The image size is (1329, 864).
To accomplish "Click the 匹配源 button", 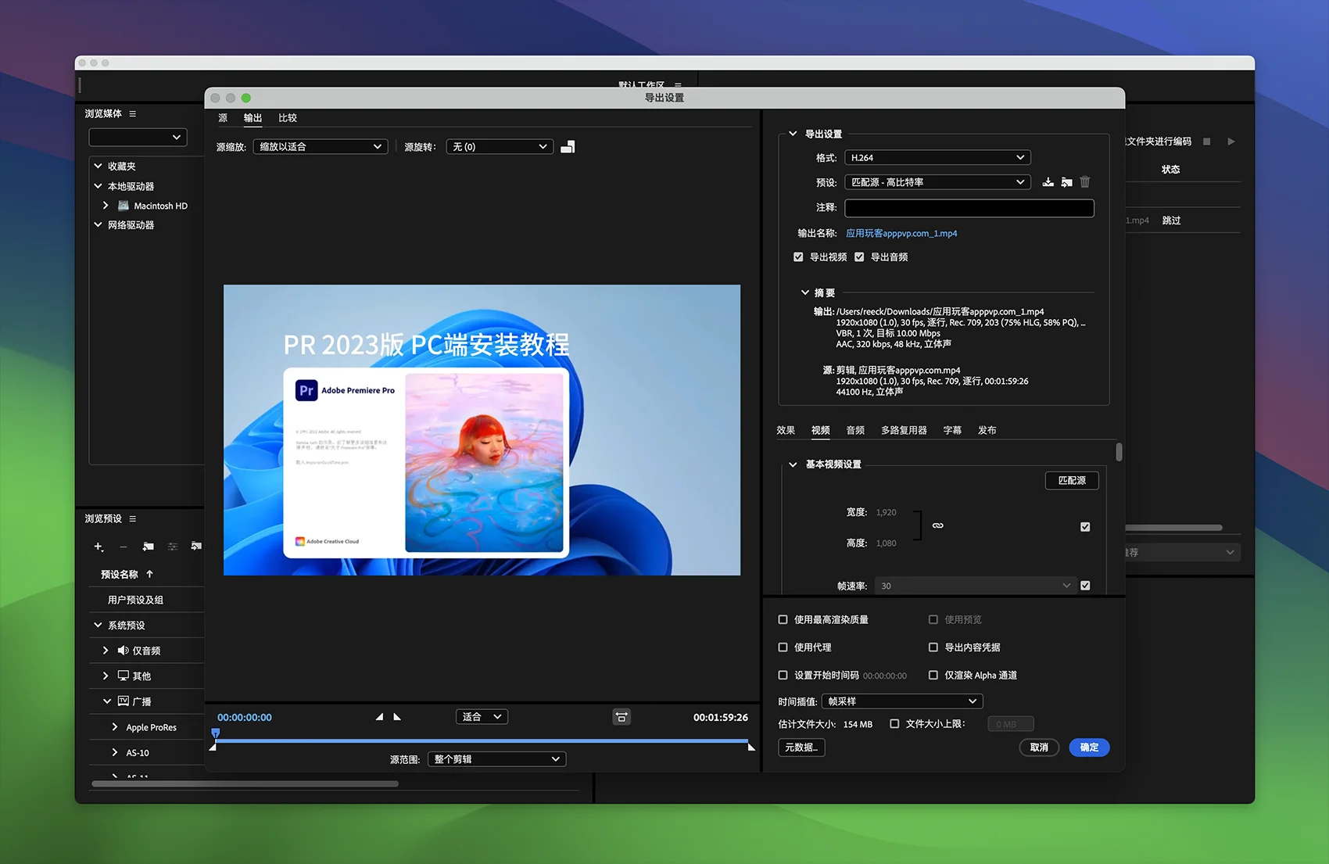I will click(1072, 480).
